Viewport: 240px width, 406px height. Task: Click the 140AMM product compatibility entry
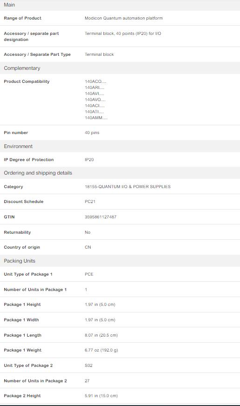96,118
